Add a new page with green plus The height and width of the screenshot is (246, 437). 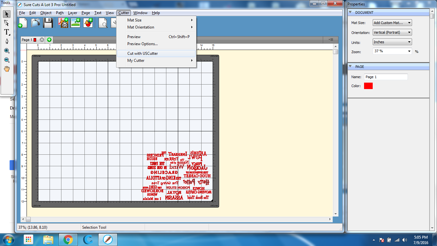click(x=49, y=40)
